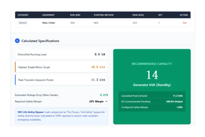Click the Generator kVA (Standby) label
The image size is (205, 137).
tap(152, 85)
